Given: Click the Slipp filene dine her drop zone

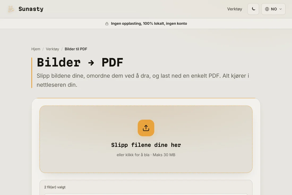Looking at the screenshot, I should (146, 139).
